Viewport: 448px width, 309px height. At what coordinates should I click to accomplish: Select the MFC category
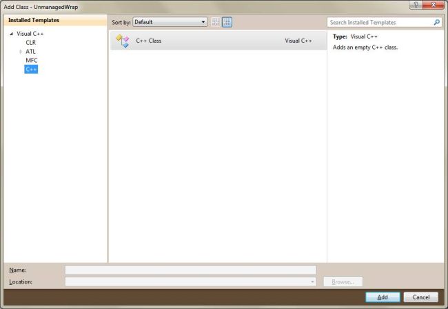32,60
